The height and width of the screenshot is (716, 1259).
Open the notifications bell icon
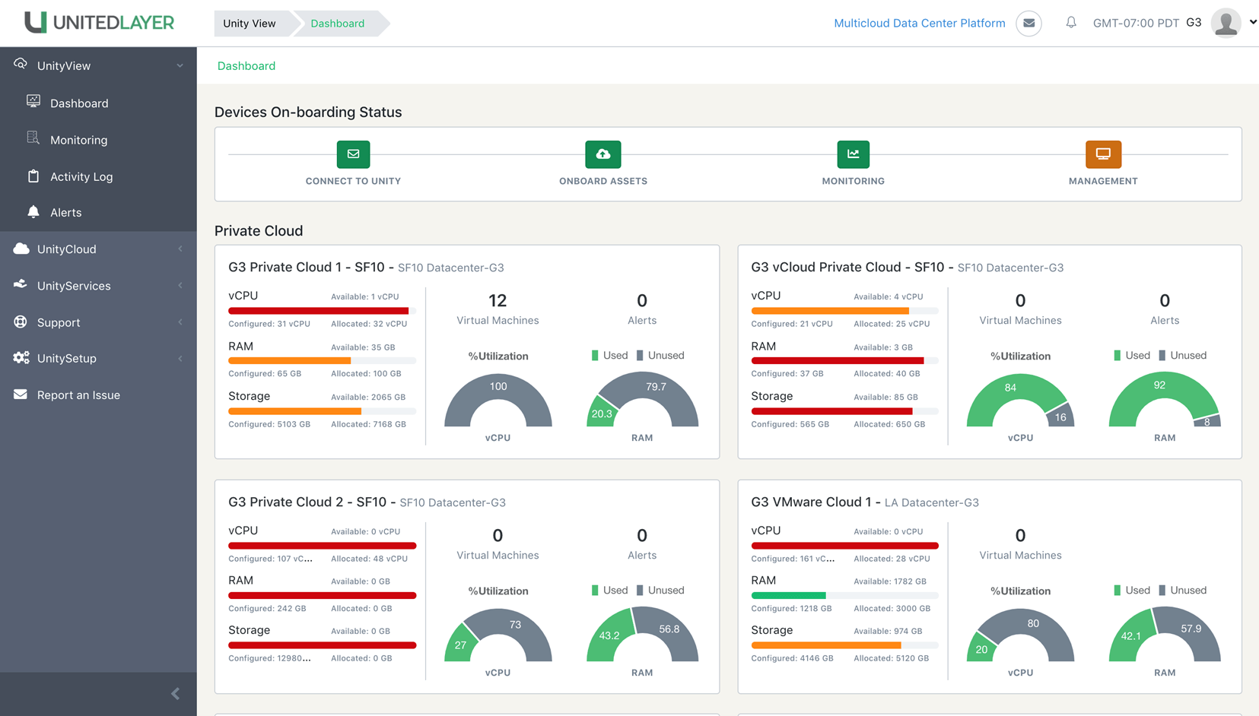(x=1070, y=23)
